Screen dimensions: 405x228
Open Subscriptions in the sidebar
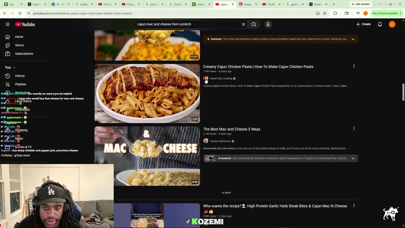[x=24, y=54]
